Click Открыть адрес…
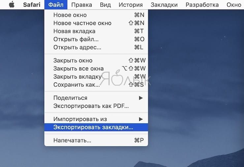Viewport: 244px width, 167px height. click(x=96, y=47)
